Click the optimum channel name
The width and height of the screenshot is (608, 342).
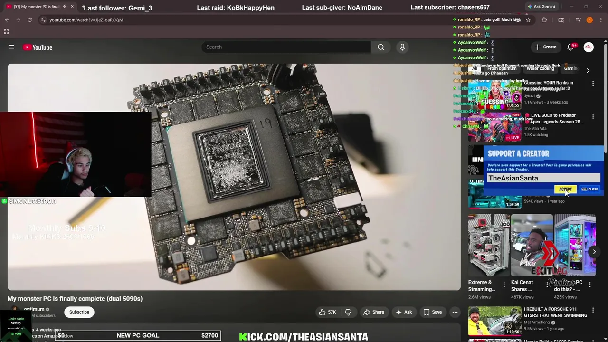coord(34,309)
